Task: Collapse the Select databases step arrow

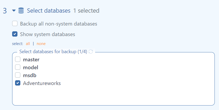Action: click(x=14, y=11)
